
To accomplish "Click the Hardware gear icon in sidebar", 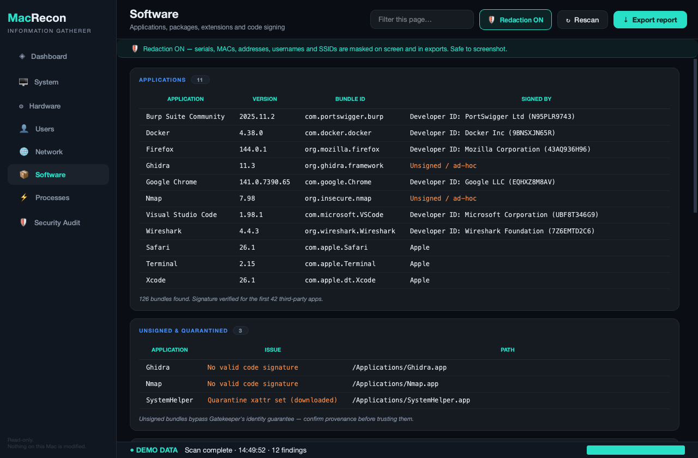I will 21,106.
